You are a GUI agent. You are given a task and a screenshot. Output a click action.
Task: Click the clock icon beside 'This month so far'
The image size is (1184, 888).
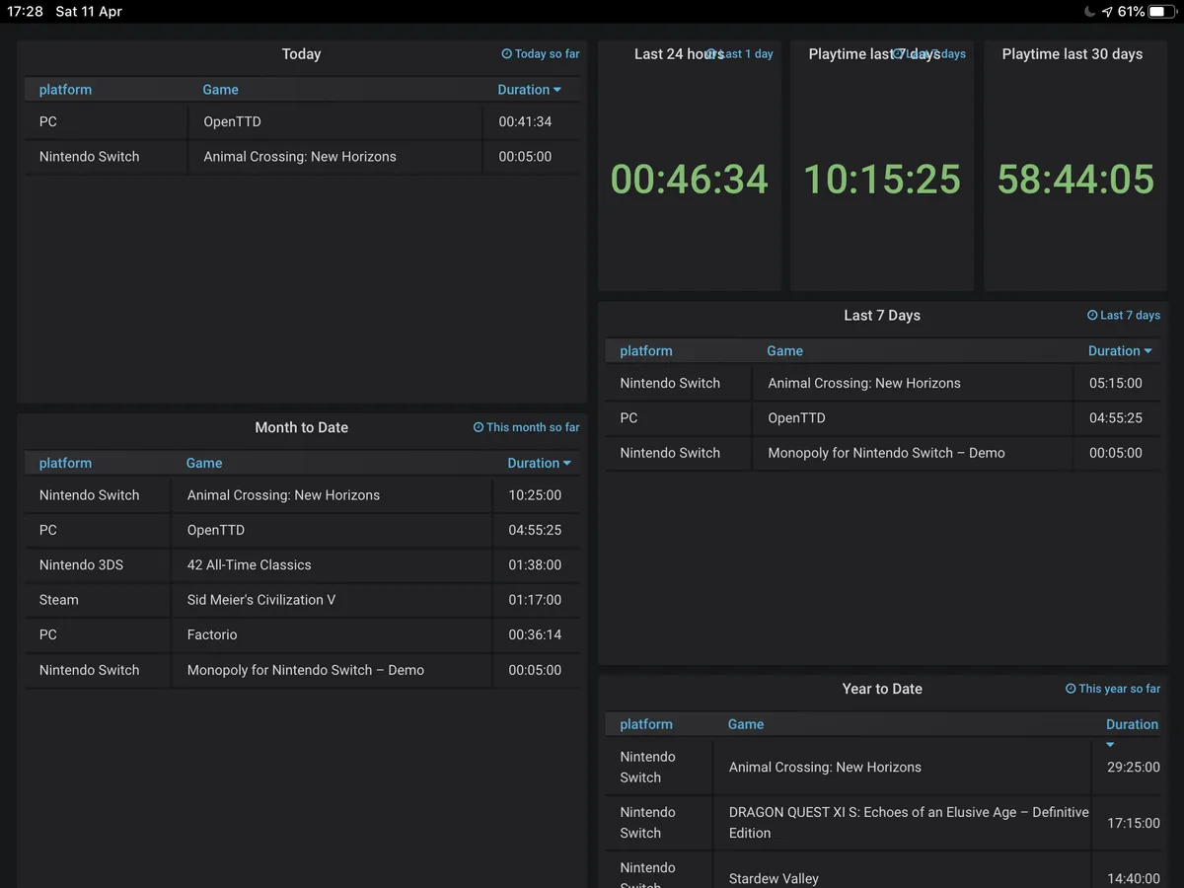[x=479, y=427]
